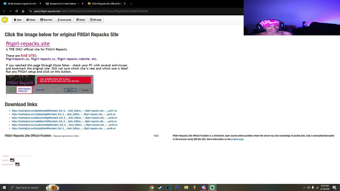Close the Resident Evil 5 tab

point(82,4)
